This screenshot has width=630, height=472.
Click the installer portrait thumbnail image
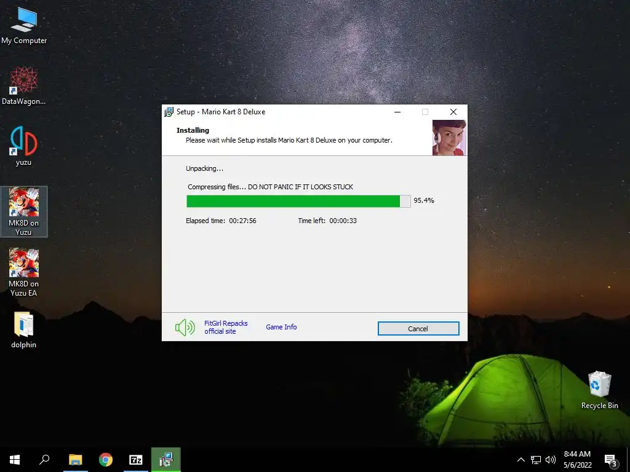449,138
